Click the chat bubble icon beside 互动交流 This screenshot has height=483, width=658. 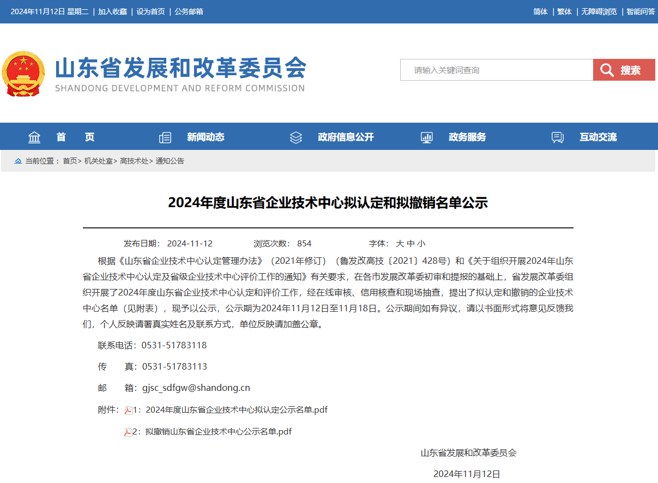pyautogui.click(x=558, y=137)
